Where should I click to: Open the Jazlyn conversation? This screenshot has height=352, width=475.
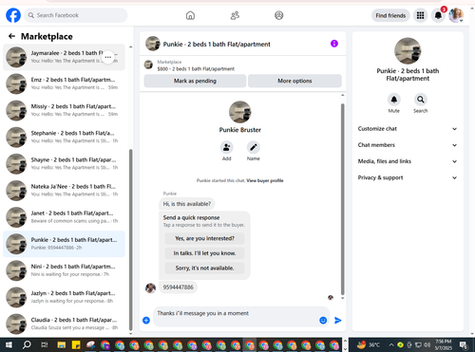(x=64, y=297)
